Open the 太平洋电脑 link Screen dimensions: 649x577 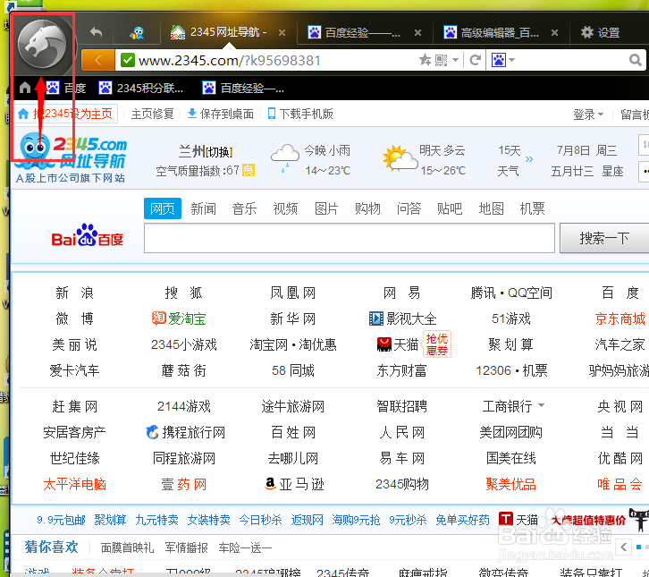pos(74,484)
